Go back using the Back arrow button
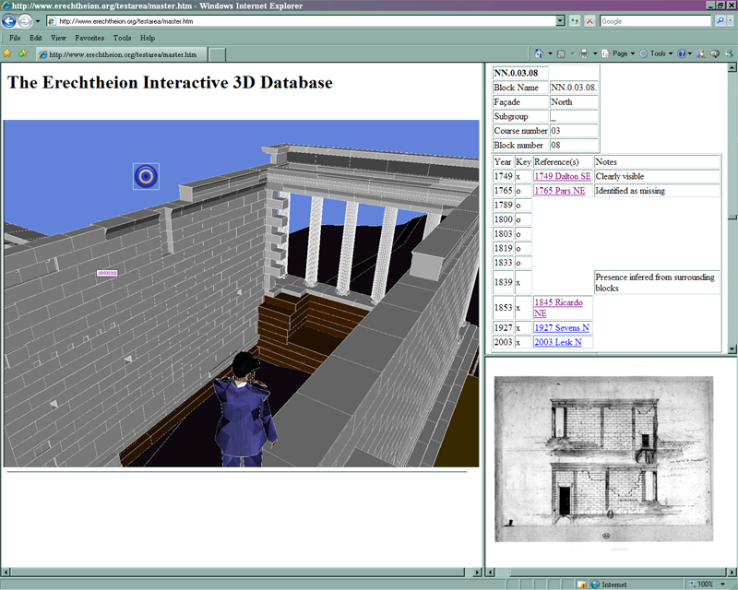Viewport: 738px width, 590px height. point(8,21)
